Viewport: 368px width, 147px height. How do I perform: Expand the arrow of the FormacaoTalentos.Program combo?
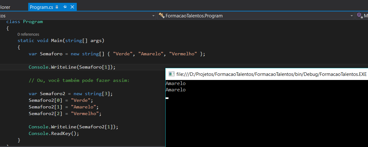pyautogui.click(x=352, y=16)
